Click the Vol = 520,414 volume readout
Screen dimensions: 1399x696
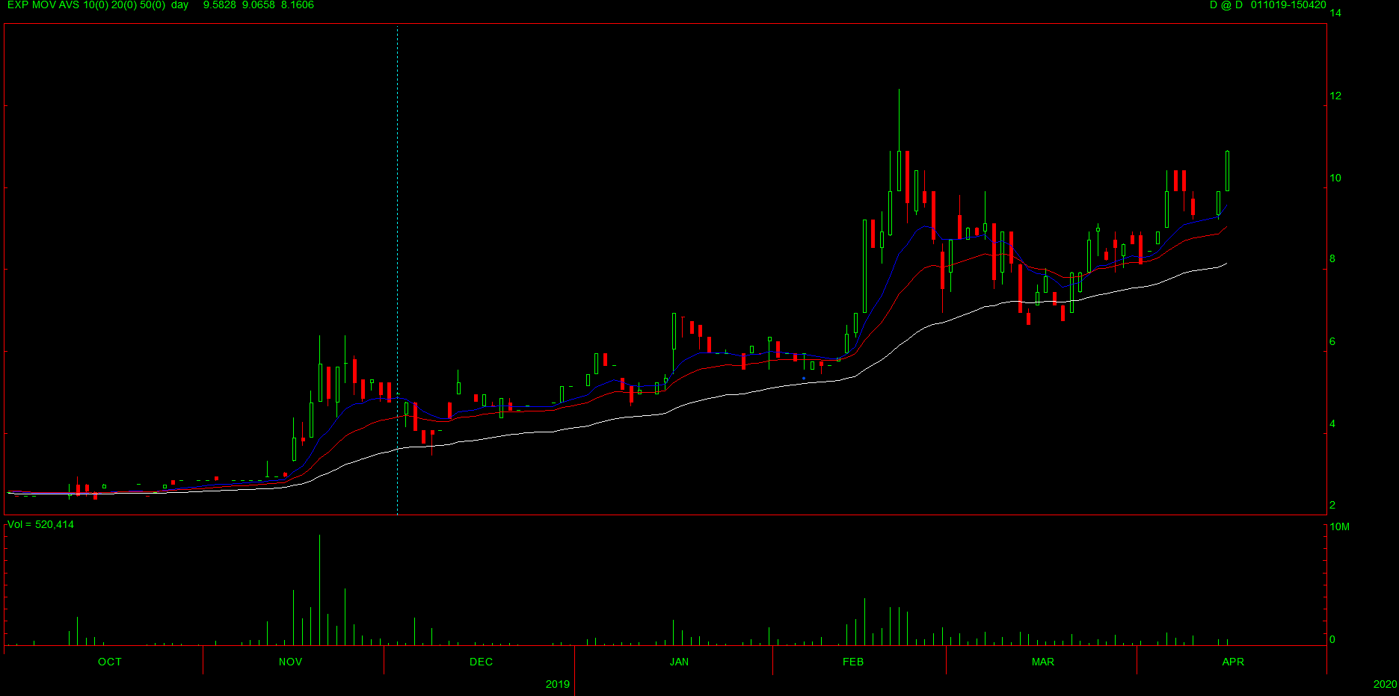[x=40, y=525]
